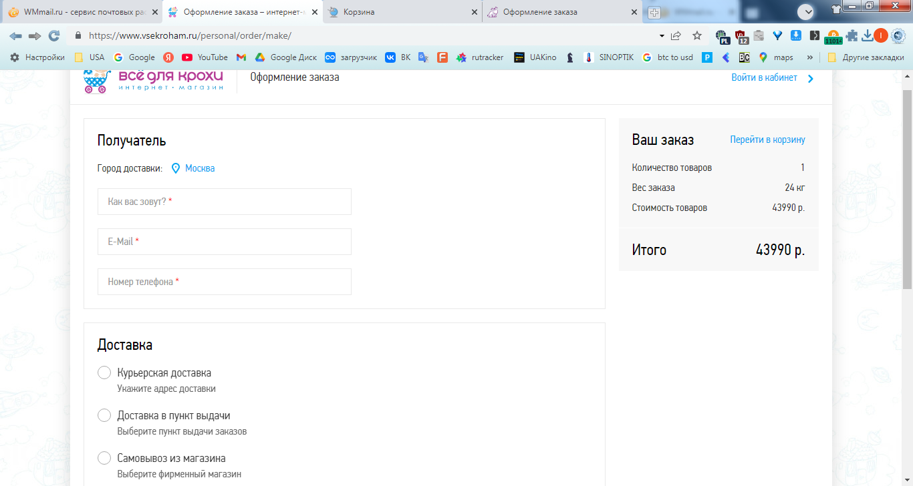Open the rutracker bookmark
Viewport: 913px width, 486px height.
pos(479,57)
